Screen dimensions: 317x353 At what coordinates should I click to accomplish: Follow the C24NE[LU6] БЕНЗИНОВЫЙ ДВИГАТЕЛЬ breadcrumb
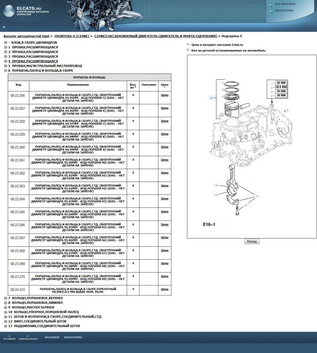pyautogui.click(x=156, y=36)
